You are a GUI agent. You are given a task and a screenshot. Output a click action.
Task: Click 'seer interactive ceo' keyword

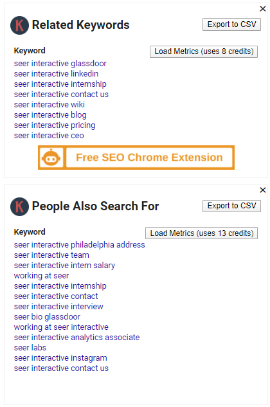point(49,136)
